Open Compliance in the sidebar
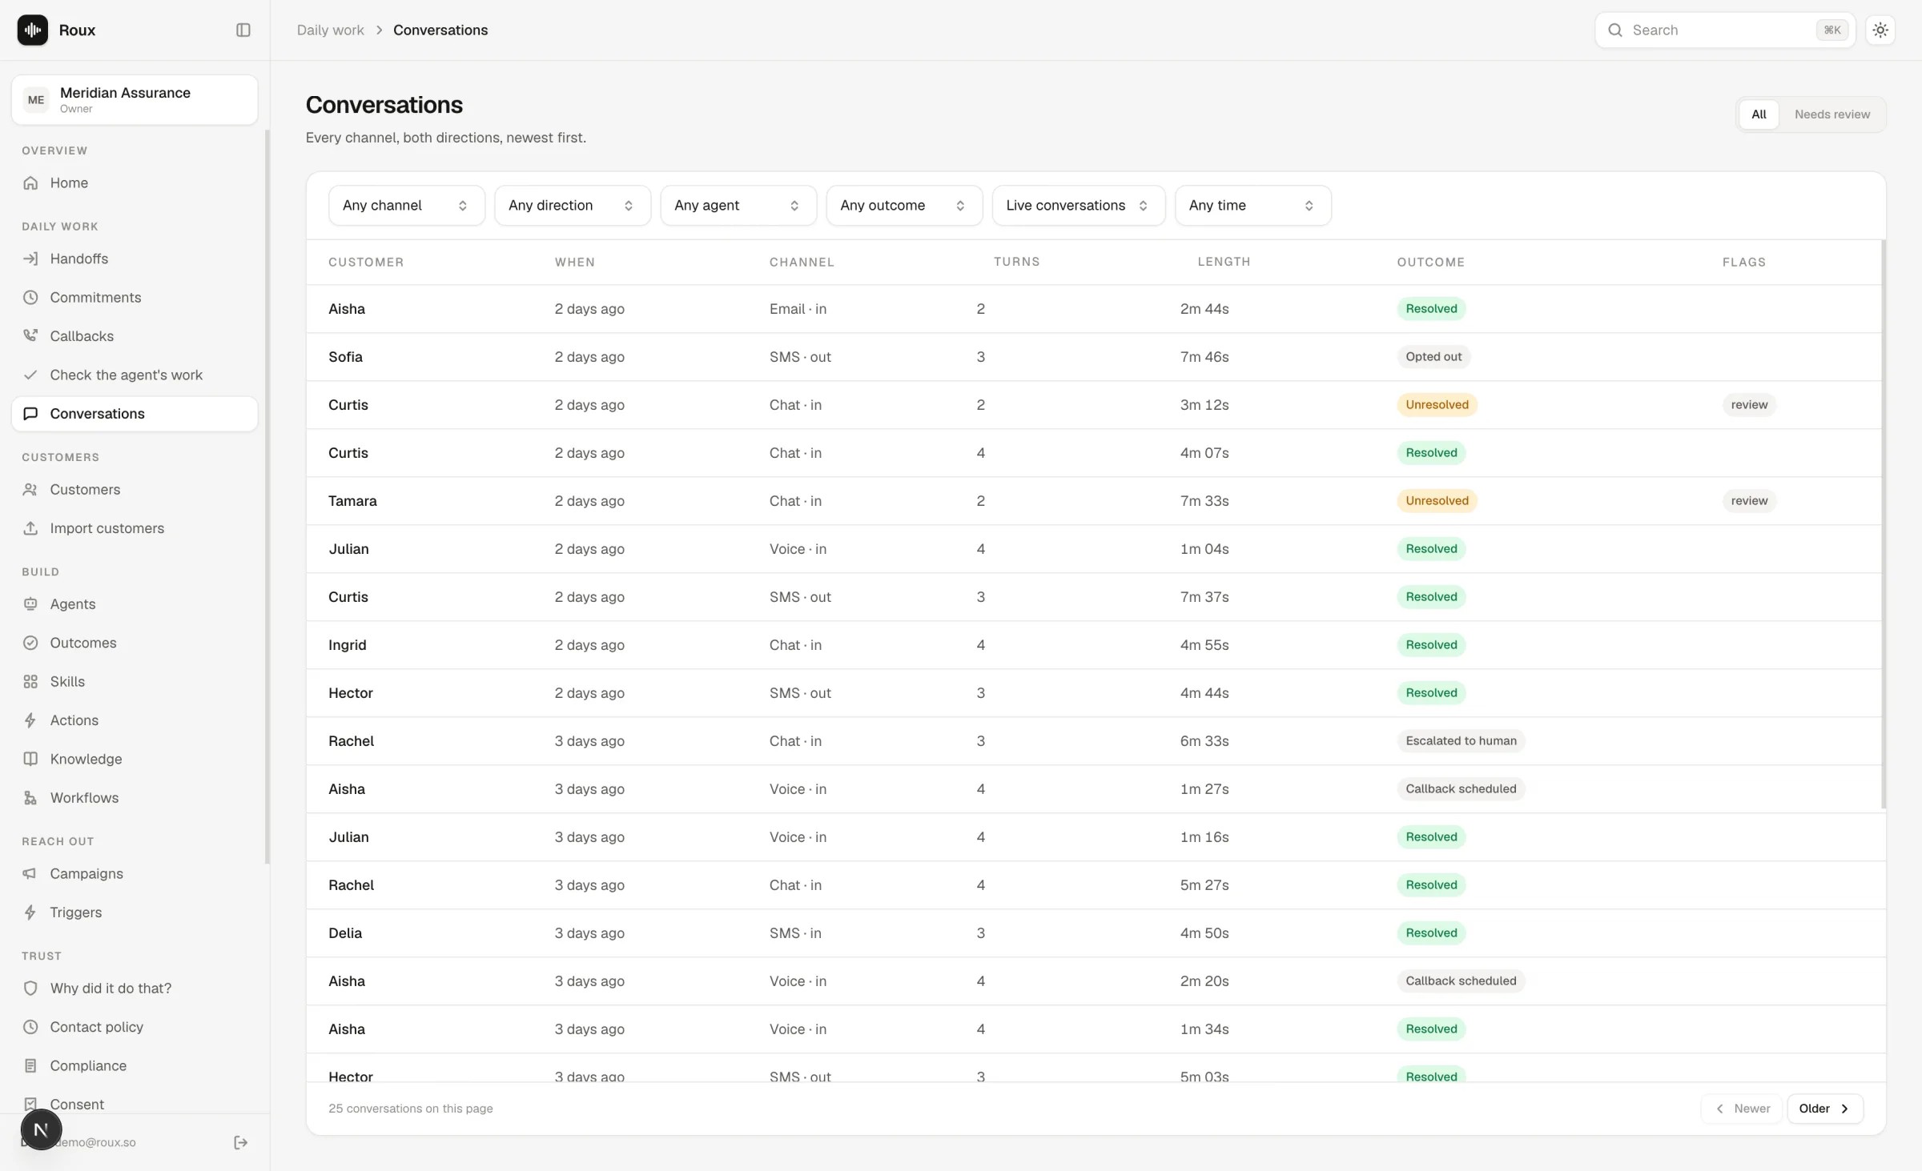1922x1171 pixels. click(x=135, y=1065)
